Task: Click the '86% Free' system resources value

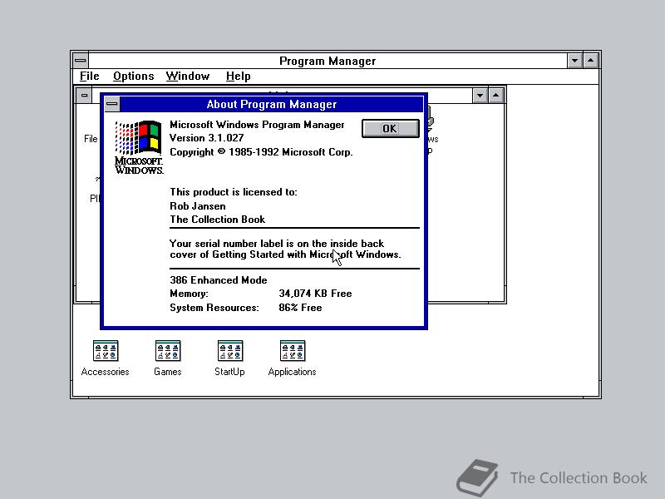Action: [300, 308]
